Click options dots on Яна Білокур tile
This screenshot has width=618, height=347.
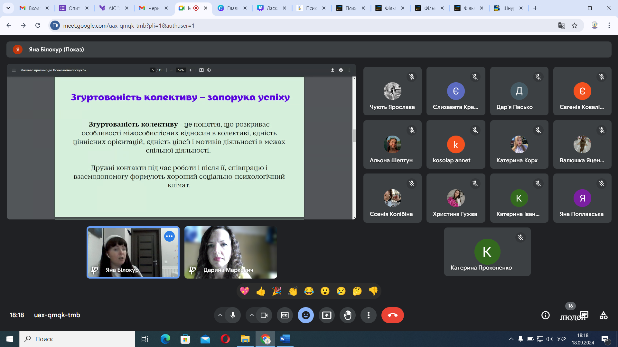(x=169, y=236)
